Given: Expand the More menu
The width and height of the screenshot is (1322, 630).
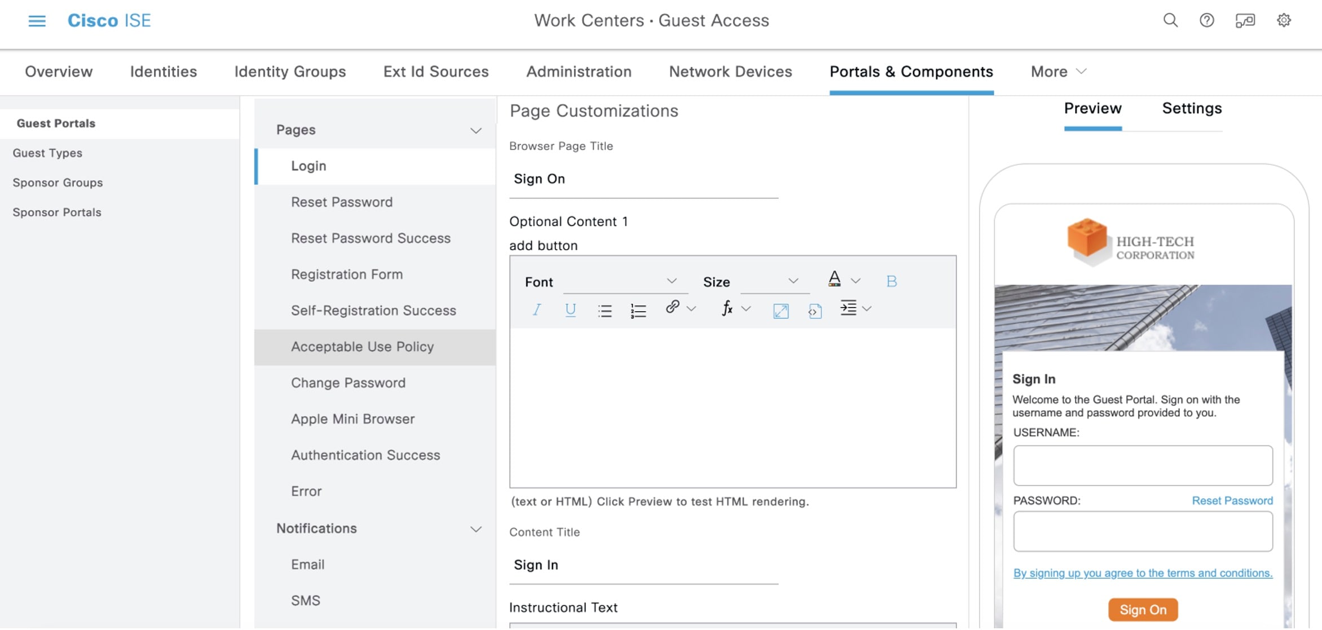Looking at the screenshot, I should click(x=1057, y=72).
